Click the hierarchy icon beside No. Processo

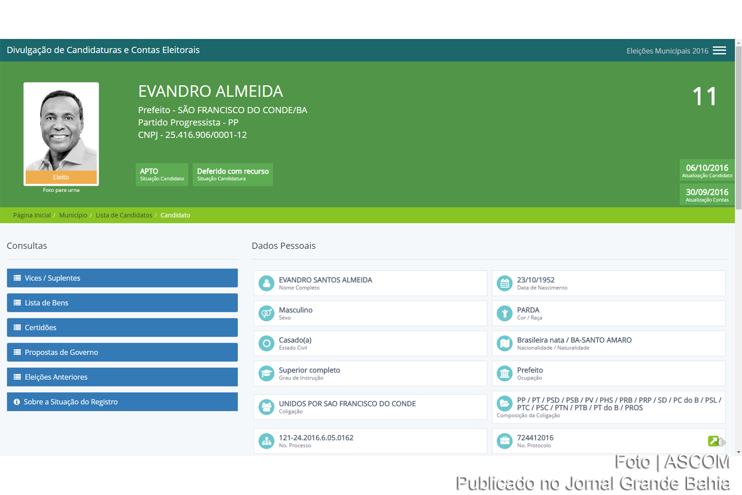click(x=267, y=441)
